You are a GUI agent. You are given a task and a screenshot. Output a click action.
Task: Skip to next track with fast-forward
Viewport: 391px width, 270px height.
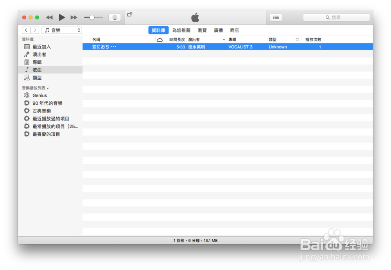click(74, 18)
